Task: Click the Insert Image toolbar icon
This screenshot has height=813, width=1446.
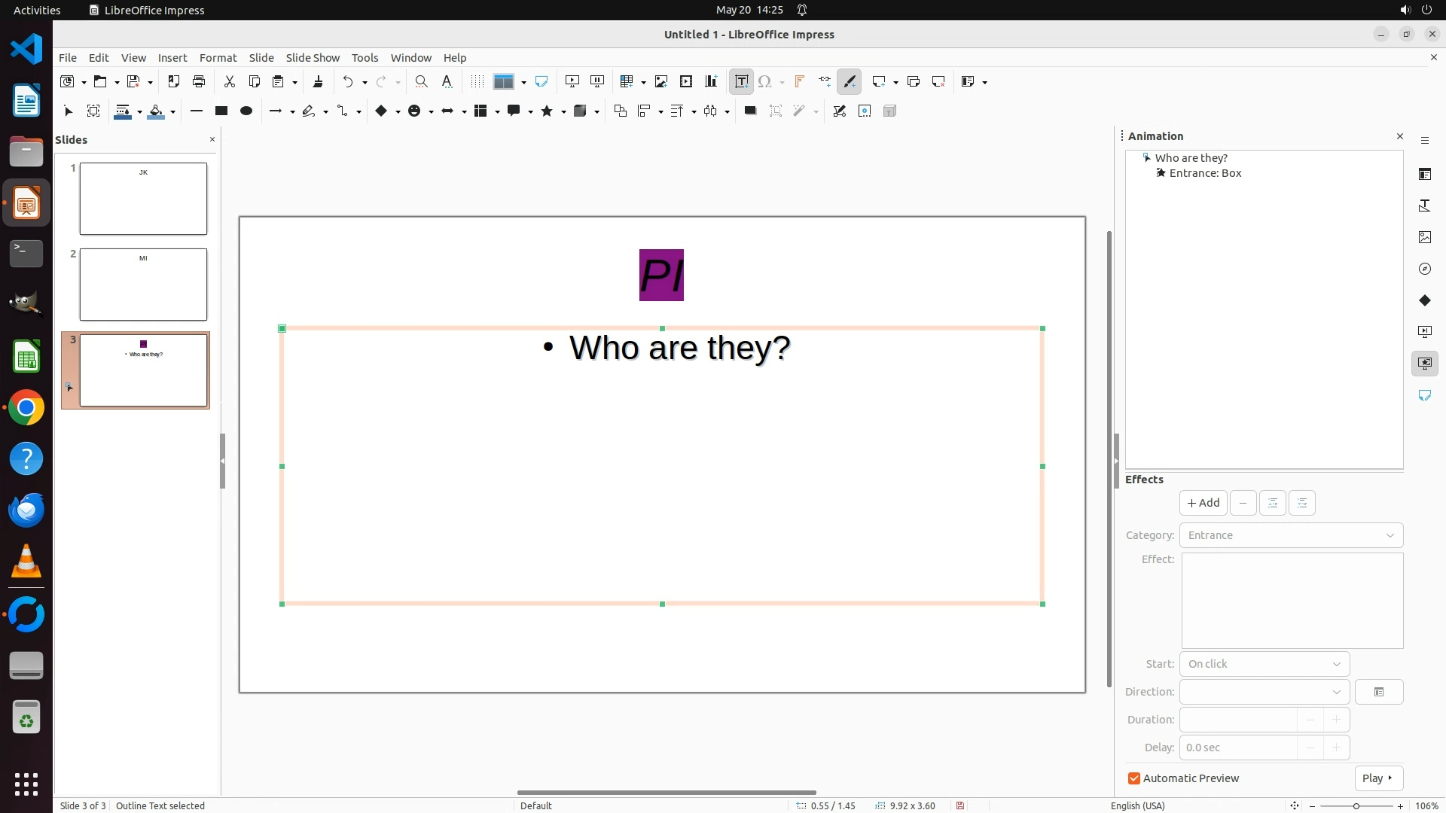Action: 660,81
